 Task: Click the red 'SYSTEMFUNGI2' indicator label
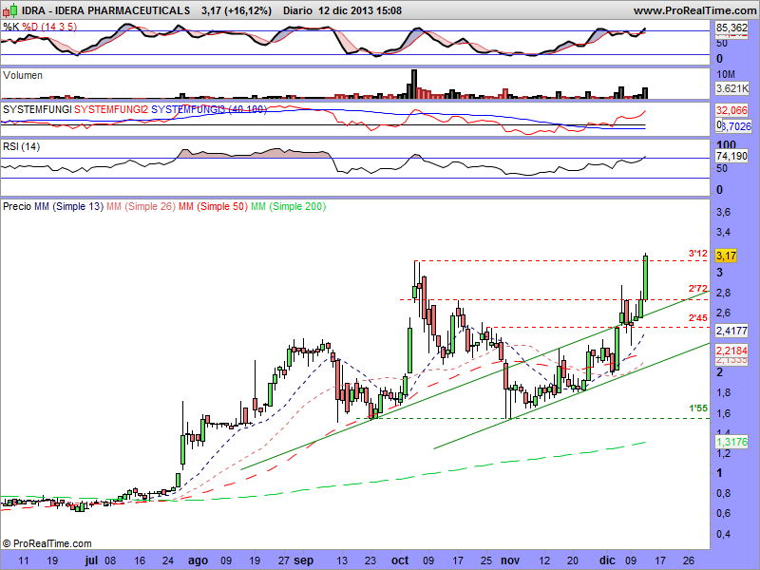[x=111, y=109]
